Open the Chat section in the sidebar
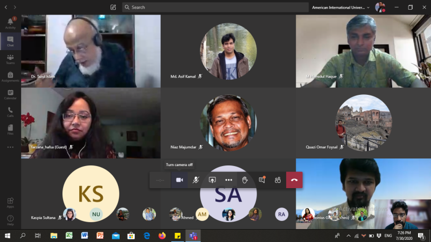This screenshot has height=242, width=431. tap(10, 41)
